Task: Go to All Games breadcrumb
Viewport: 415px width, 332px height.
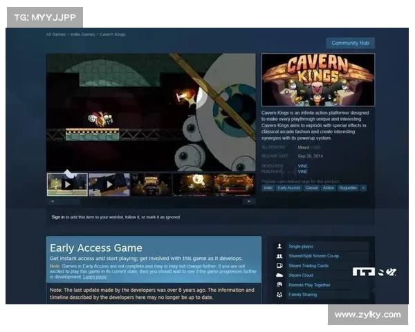Action: tap(55, 35)
